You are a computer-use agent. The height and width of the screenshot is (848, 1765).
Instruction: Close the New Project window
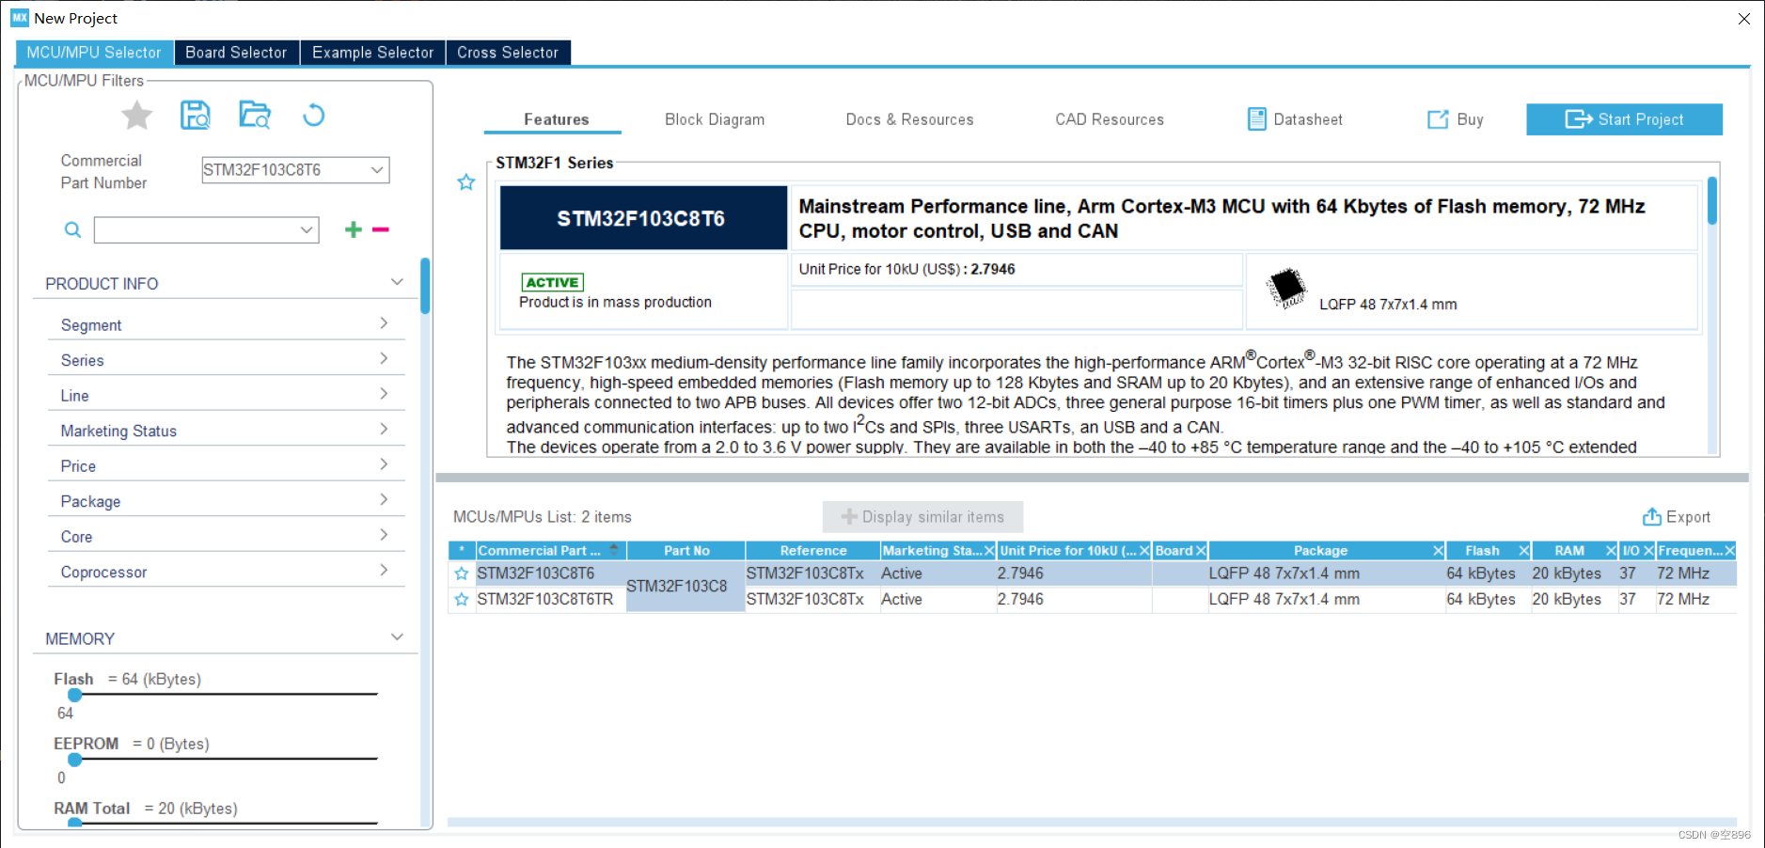tap(1743, 19)
